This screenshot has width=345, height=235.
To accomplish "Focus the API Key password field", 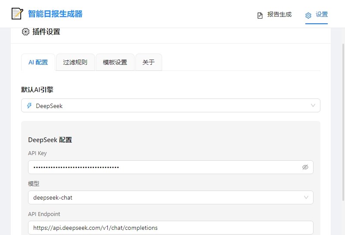I will click(x=171, y=167).
